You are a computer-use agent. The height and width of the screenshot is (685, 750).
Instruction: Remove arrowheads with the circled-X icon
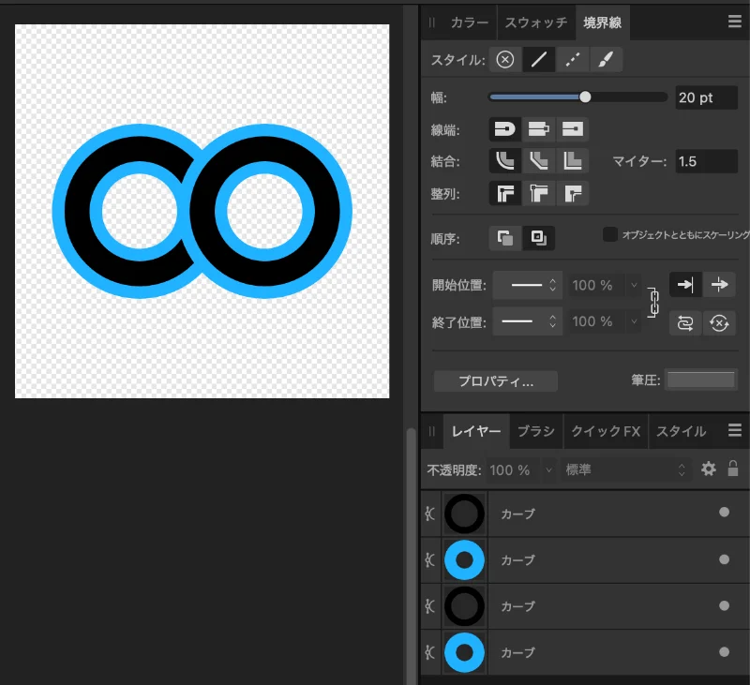719,323
